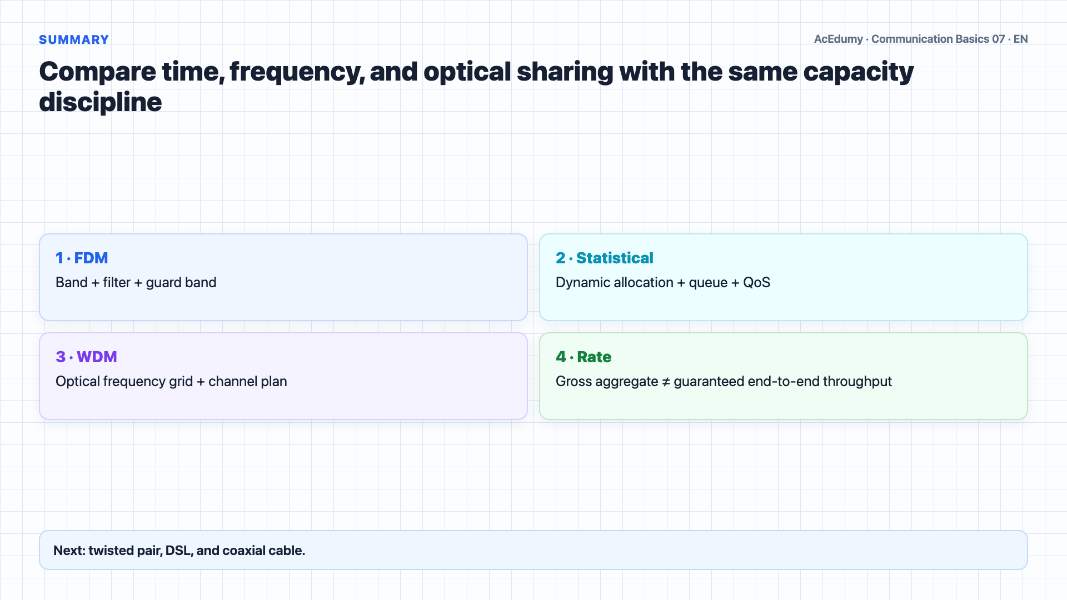Open the 3 · WDM card
The height and width of the screenshot is (600, 1067).
pos(283,376)
